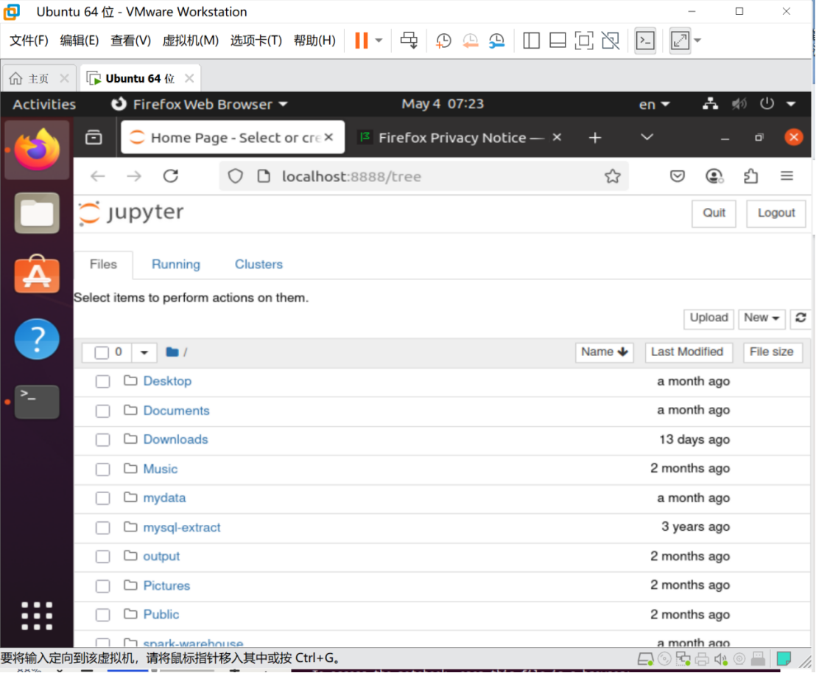
Task: Click the tracking protection shield icon
Action: tap(236, 177)
